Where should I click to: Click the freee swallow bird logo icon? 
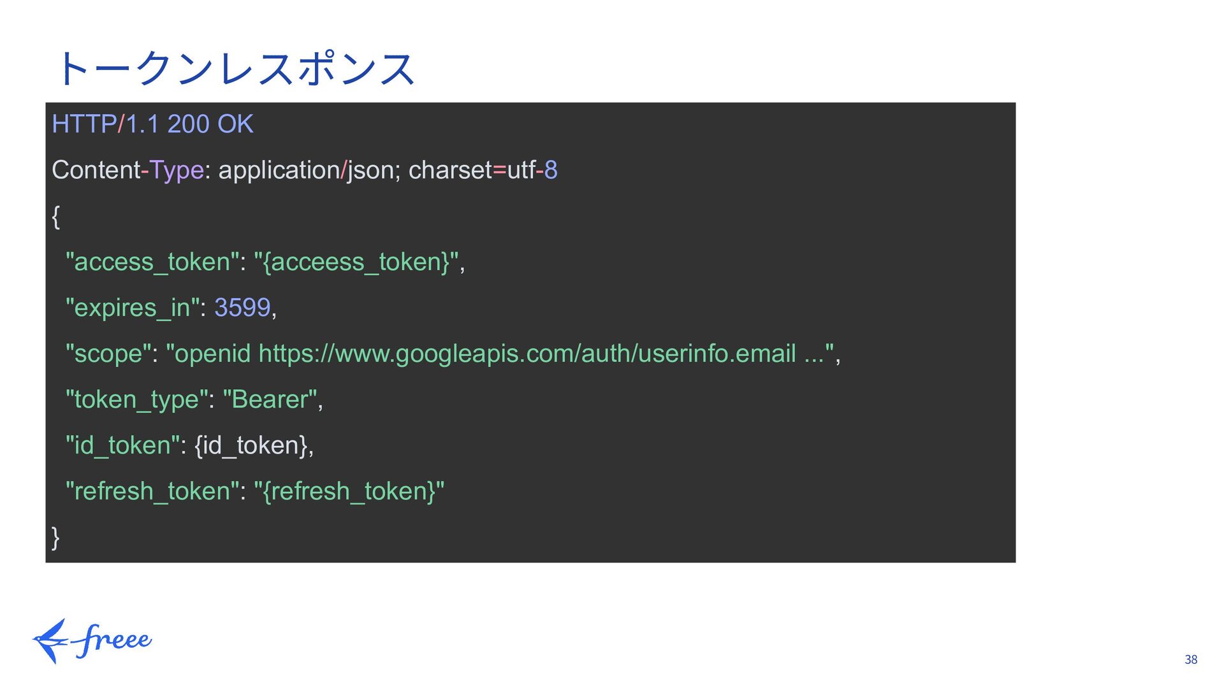tap(50, 640)
